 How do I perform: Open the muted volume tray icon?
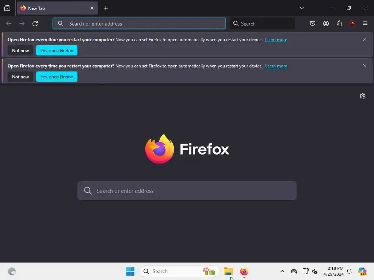point(315,271)
